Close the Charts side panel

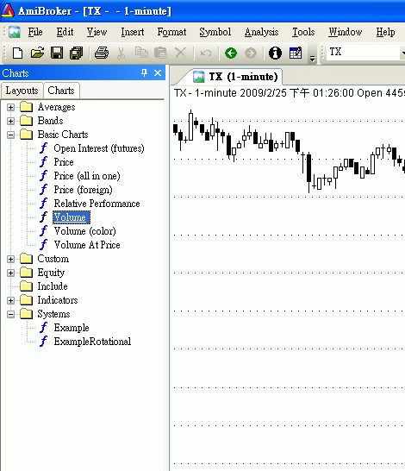(158, 73)
